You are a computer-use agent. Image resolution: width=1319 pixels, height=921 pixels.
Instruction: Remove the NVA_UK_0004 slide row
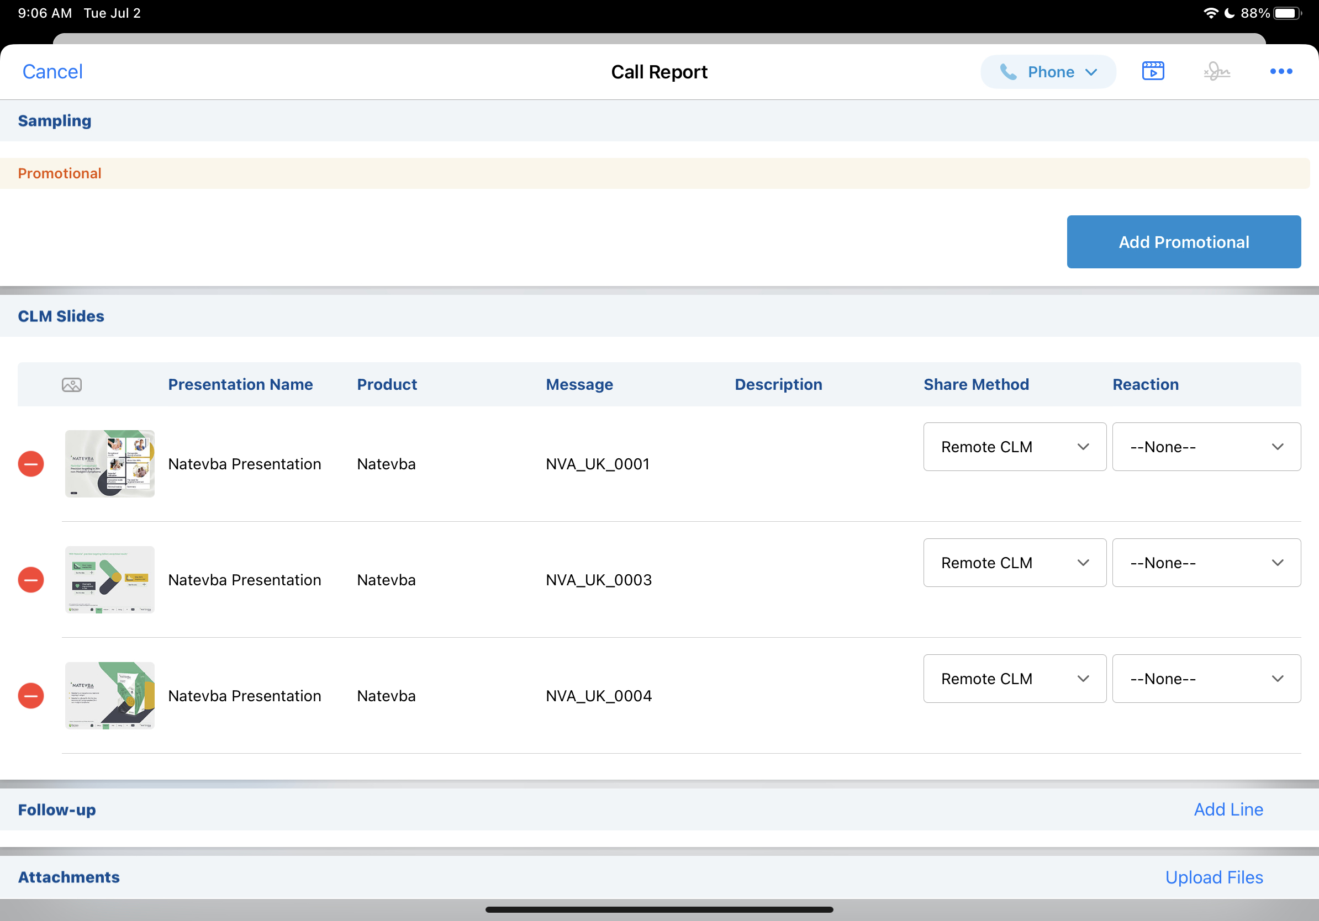(31, 696)
